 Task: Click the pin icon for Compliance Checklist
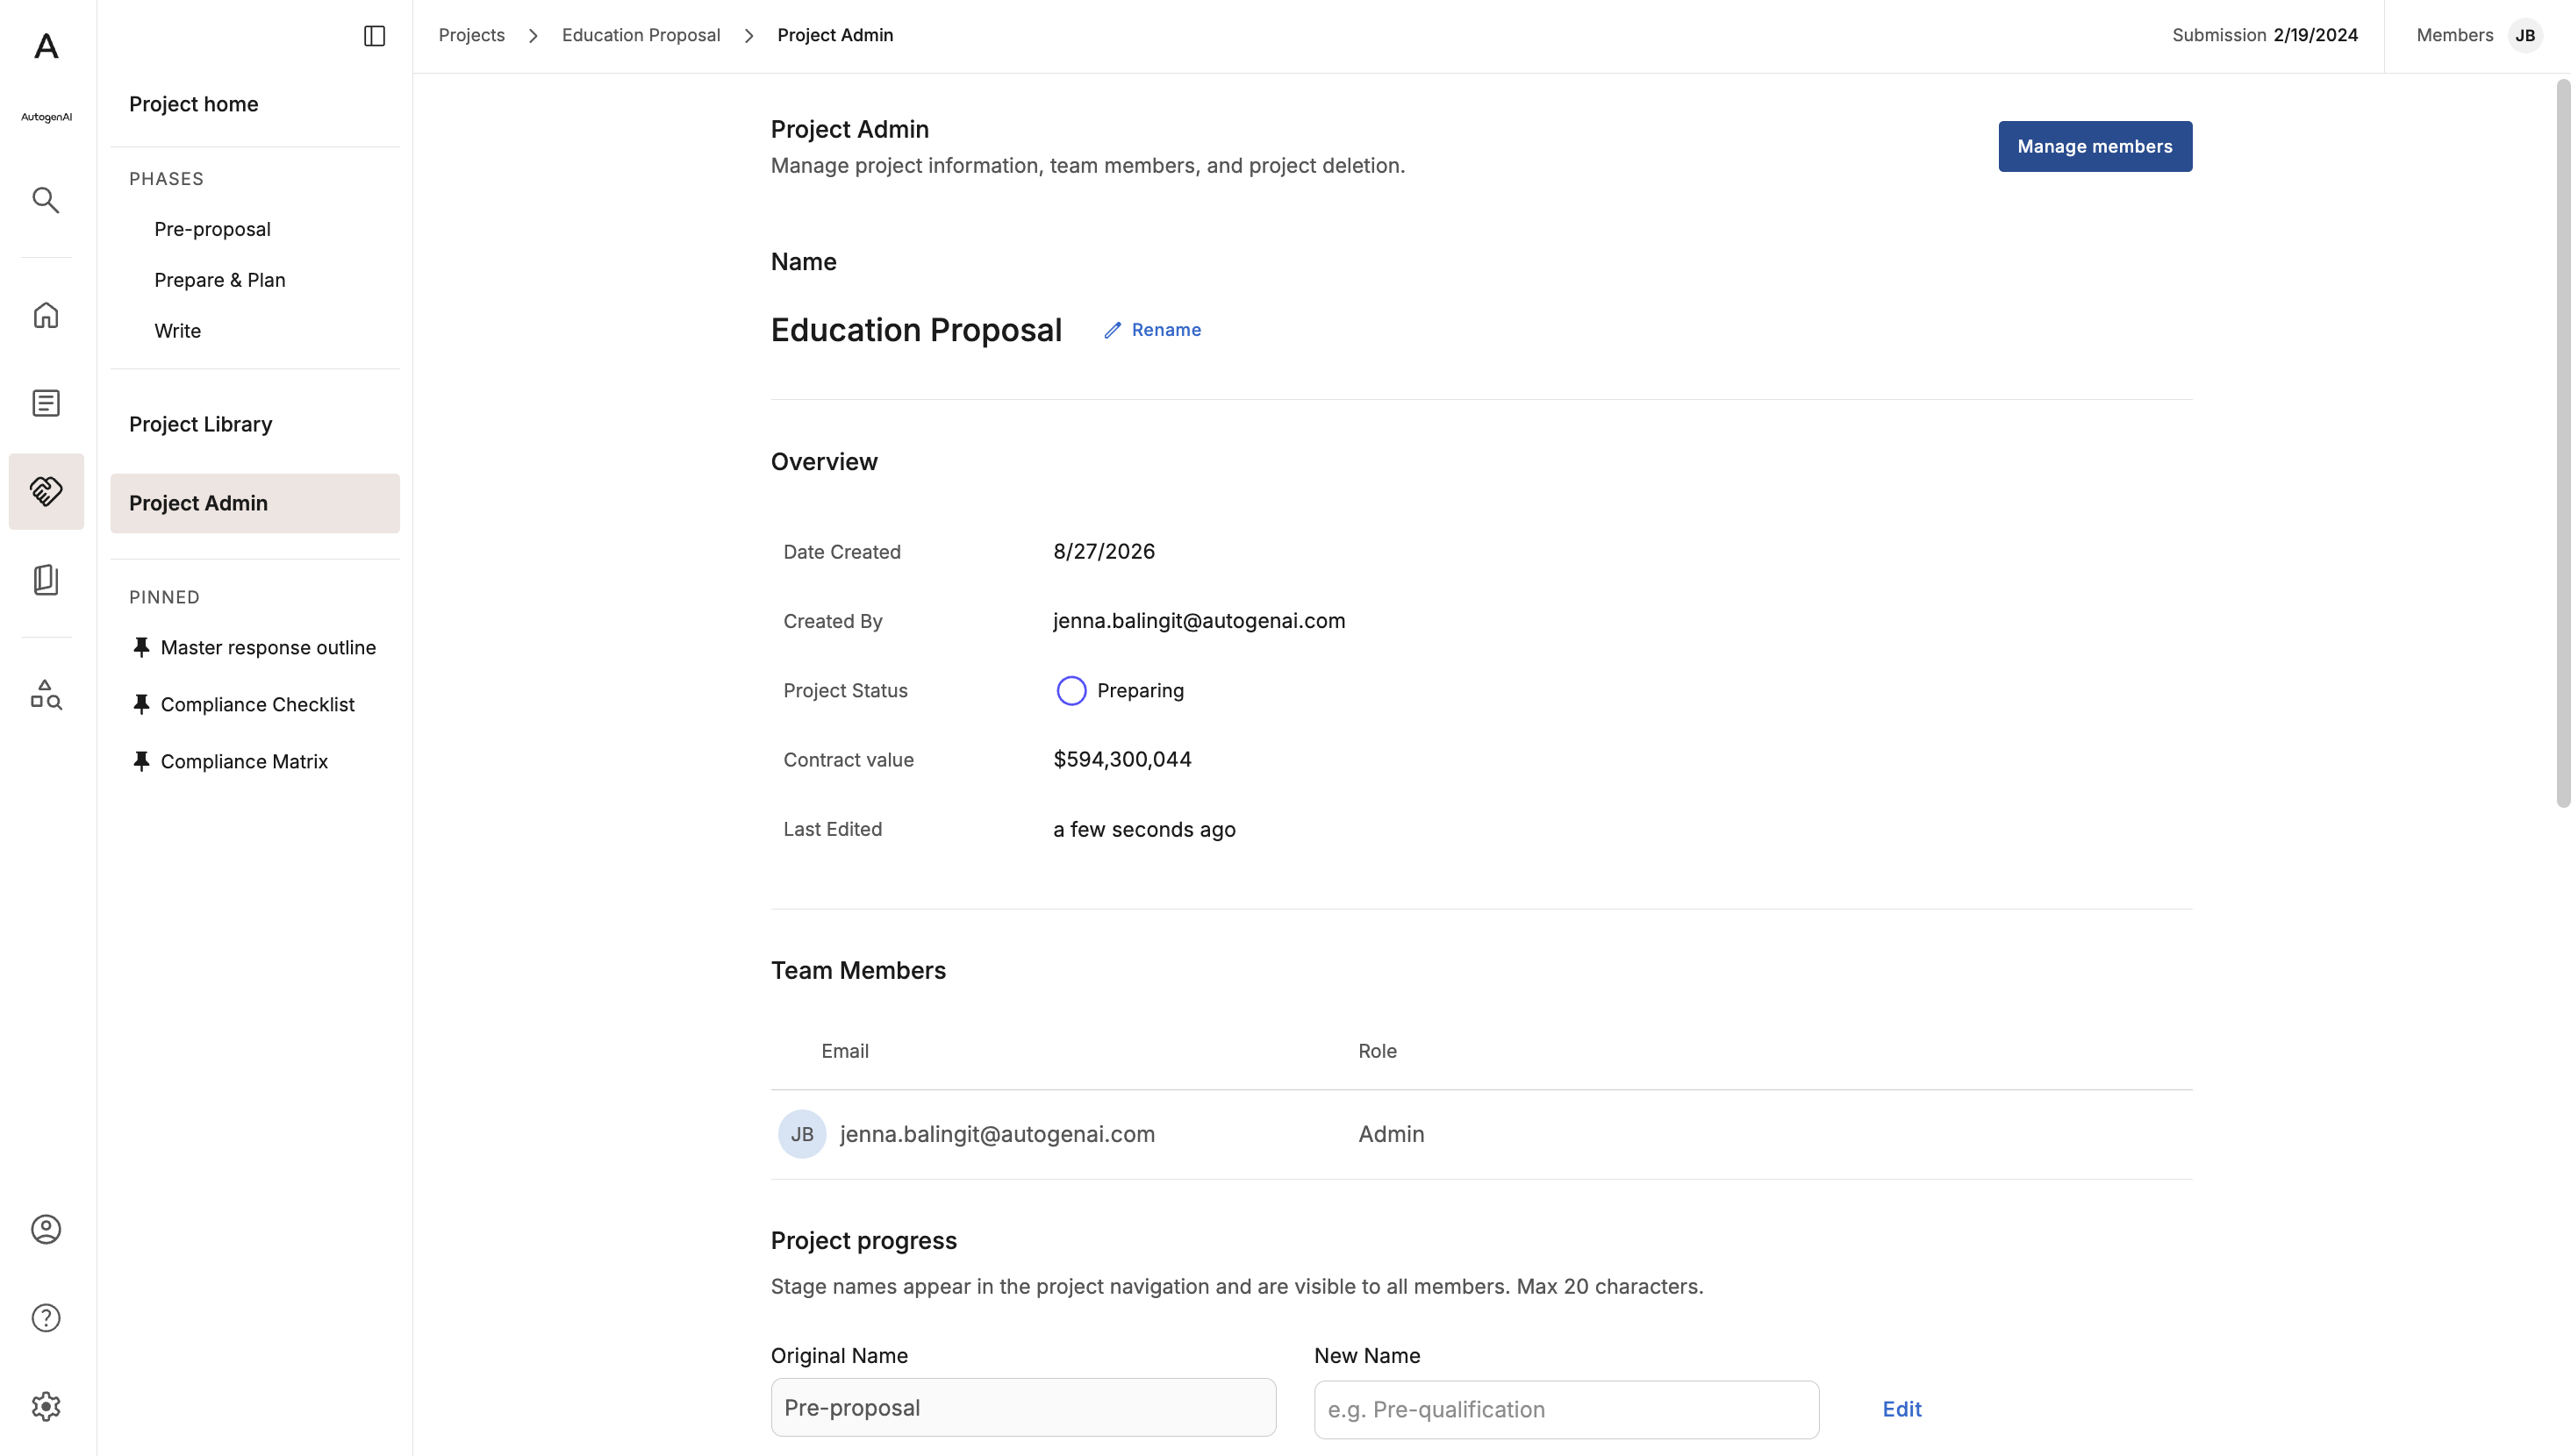tap(141, 705)
